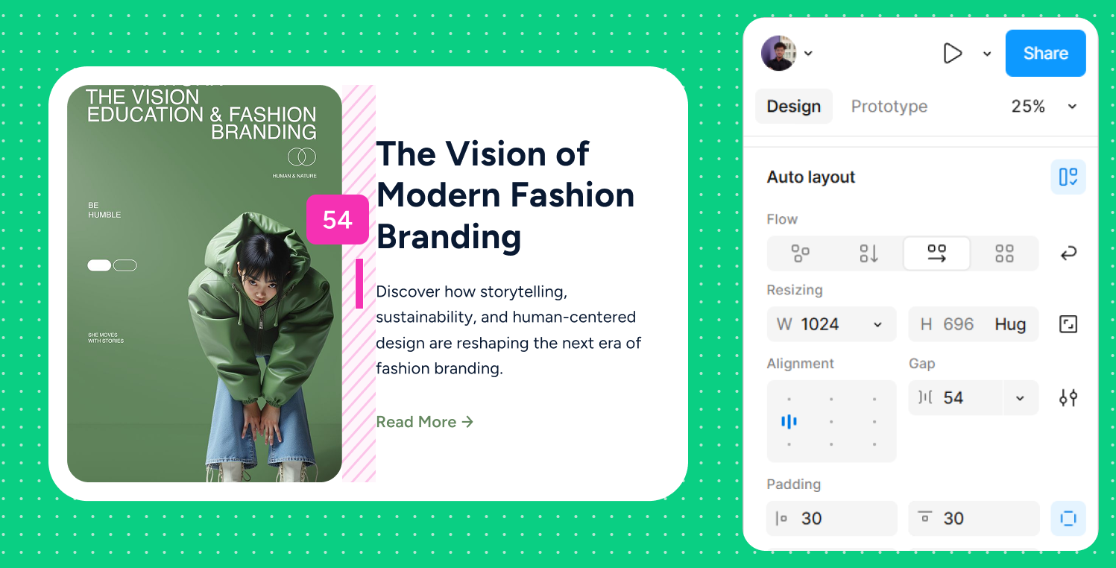Image resolution: width=1116 pixels, height=568 pixels.
Task: Open the auto layout advanced settings icon
Action: coord(1068,398)
